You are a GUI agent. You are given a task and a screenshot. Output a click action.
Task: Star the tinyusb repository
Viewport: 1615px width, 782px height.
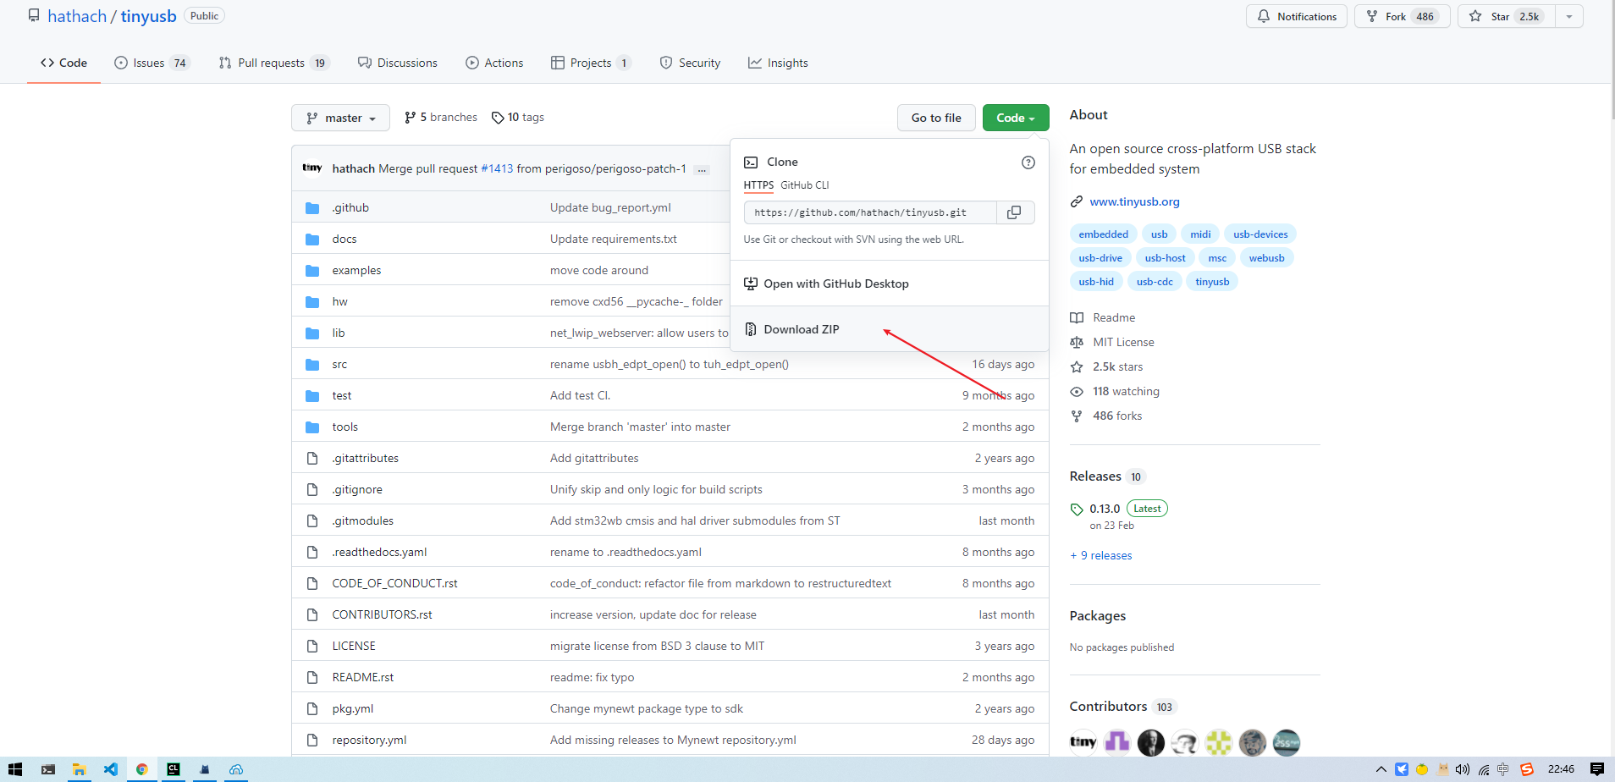(1507, 16)
